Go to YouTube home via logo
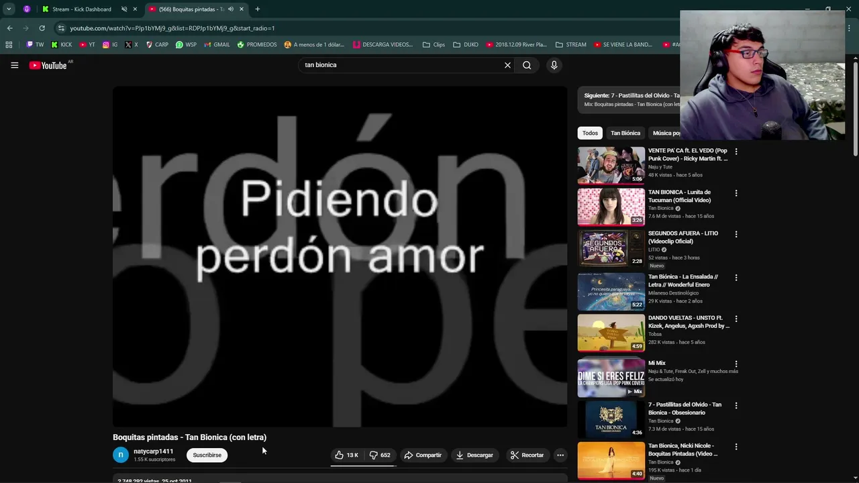 click(48, 65)
